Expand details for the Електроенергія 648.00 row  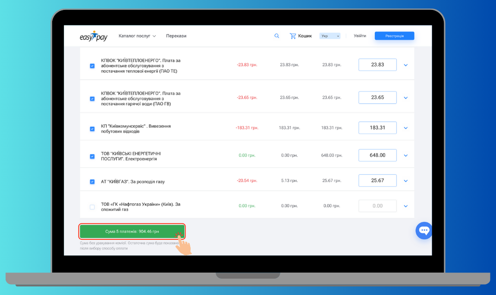[x=405, y=156]
